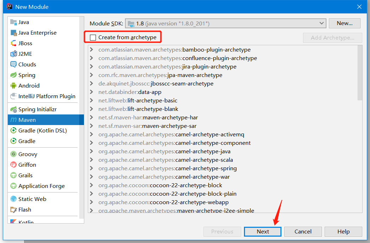This screenshot has height=243, width=370.
Task: Click the module type list scrollbar
Action: [x=82, y=118]
